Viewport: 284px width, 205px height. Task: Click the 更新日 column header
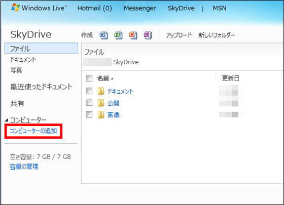click(x=231, y=78)
